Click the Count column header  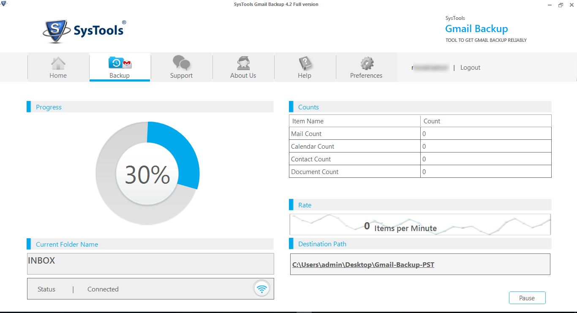click(432, 121)
